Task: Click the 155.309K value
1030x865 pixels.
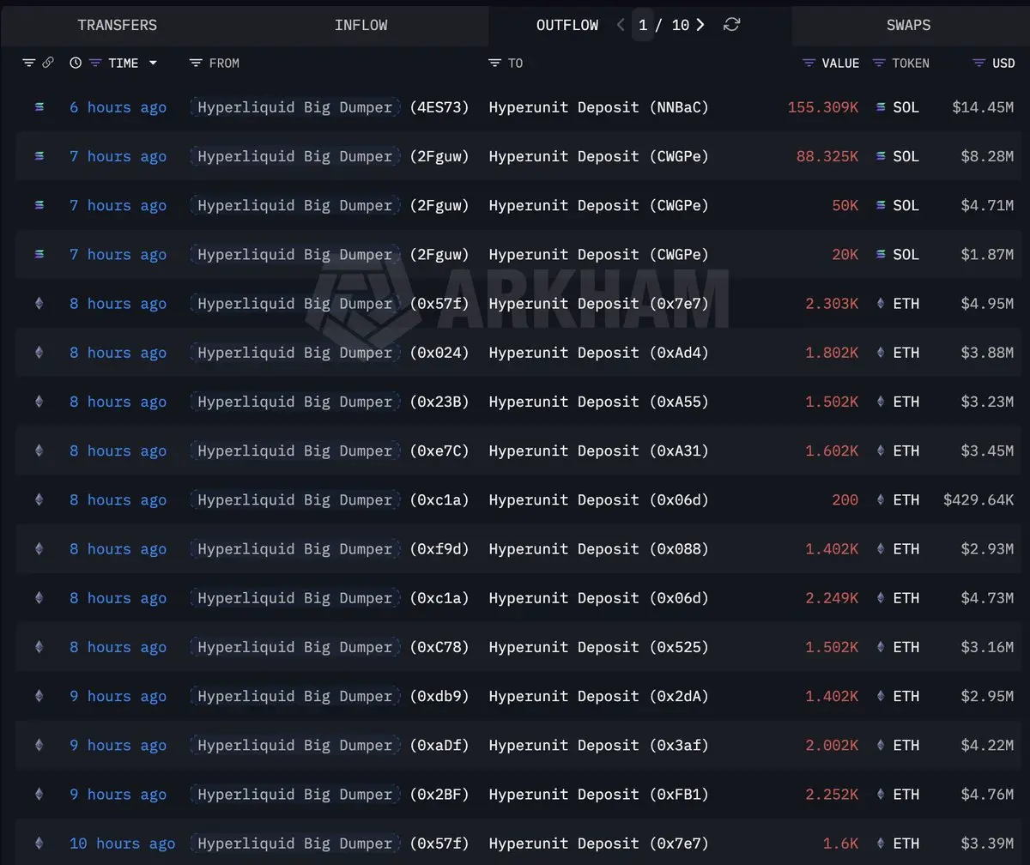Action: click(x=823, y=107)
